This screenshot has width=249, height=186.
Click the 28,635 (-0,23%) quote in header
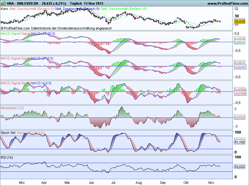(x=54, y=3)
